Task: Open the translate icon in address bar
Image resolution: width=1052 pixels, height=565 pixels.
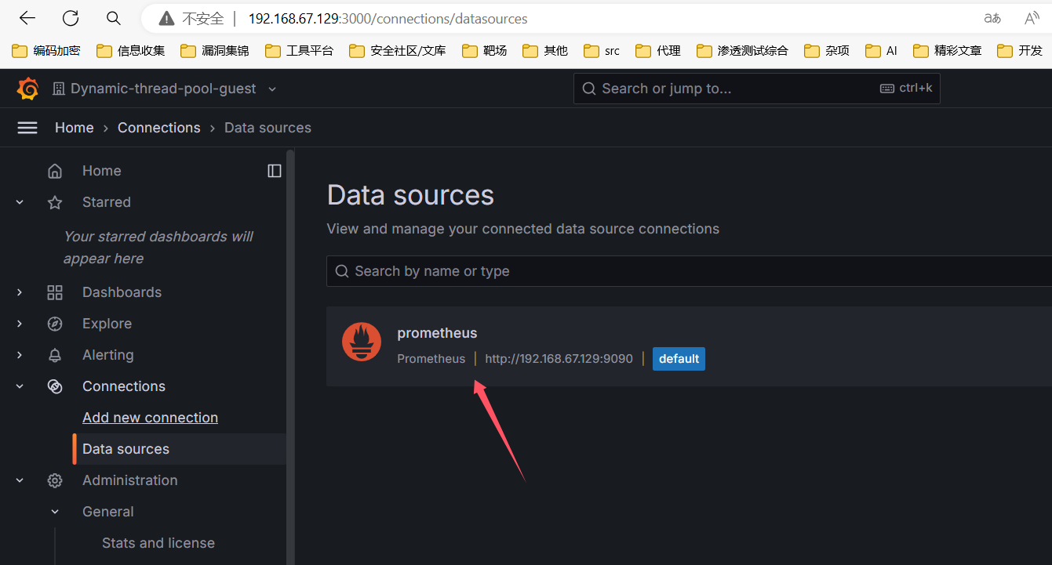Action: [x=992, y=18]
